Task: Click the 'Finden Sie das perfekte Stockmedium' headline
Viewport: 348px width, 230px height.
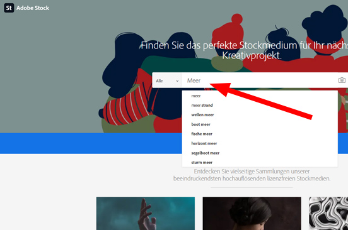Action: (x=245, y=50)
